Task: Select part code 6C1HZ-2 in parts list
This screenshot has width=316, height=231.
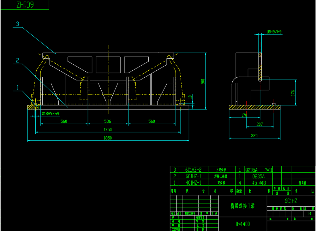Action: coord(193,170)
